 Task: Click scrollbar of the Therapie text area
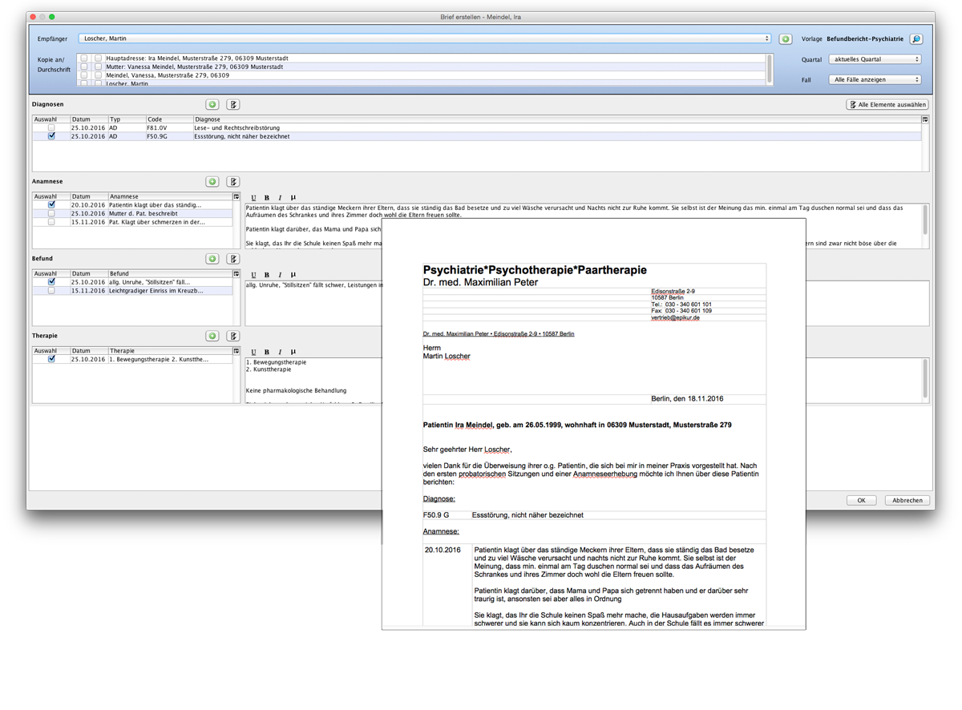tap(926, 380)
